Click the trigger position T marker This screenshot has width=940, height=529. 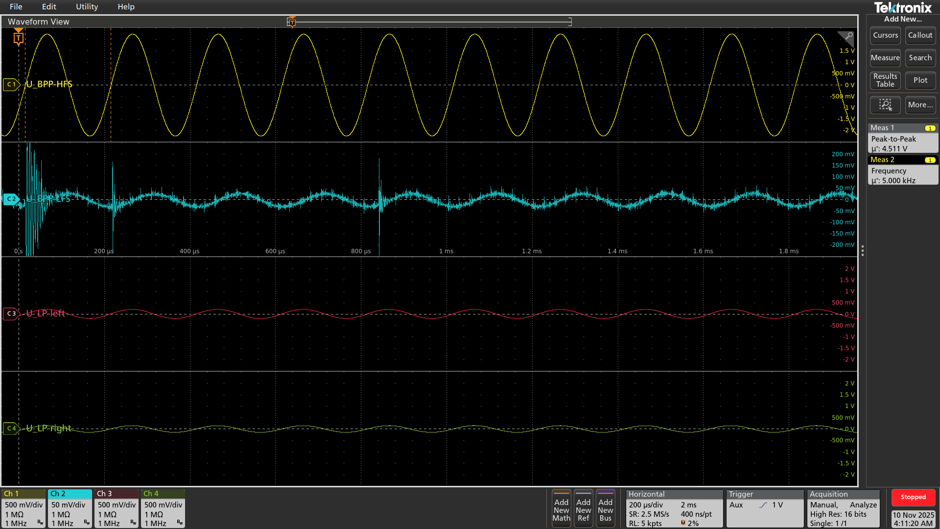[19, 38]
